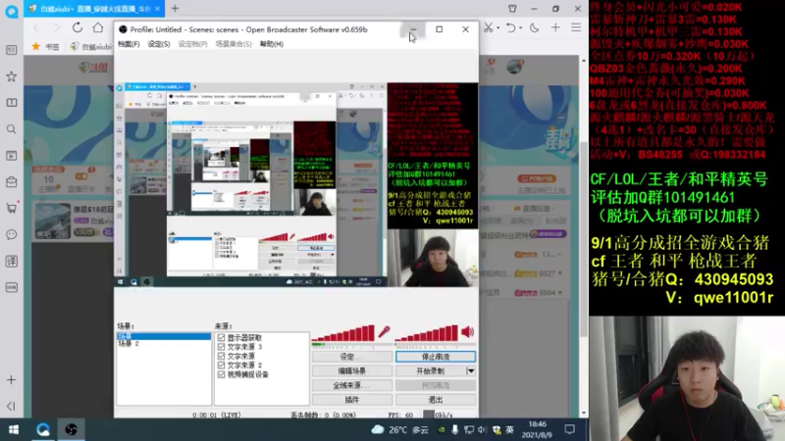Click the browser forward arrow
This screenshot has height=441, width=785.
tap(57, 27)
